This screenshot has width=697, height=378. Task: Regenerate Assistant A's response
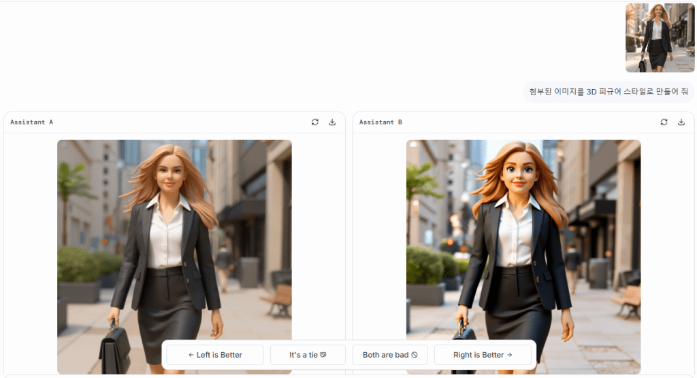pos(314,122)
